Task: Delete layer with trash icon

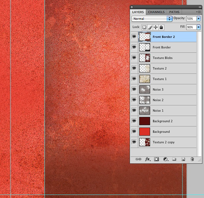Action: point(192,159)
